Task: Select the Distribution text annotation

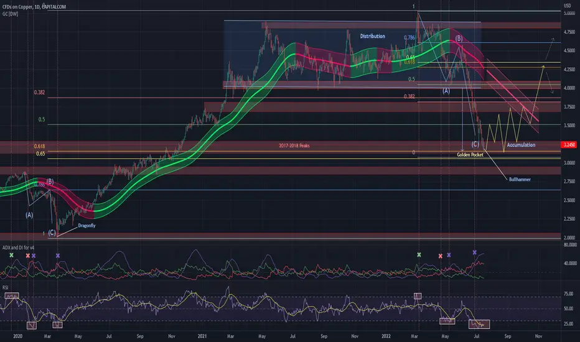Action: tap(373, 36)
